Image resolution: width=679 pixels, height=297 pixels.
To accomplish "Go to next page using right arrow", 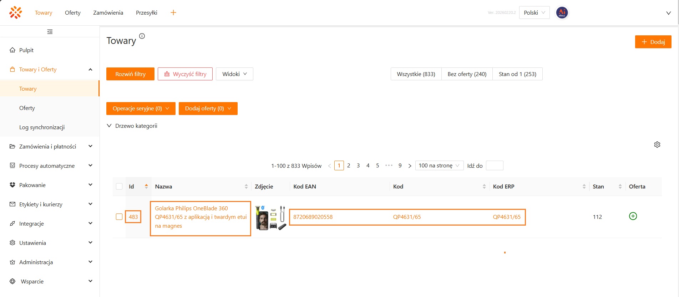I will coord(410,166).
